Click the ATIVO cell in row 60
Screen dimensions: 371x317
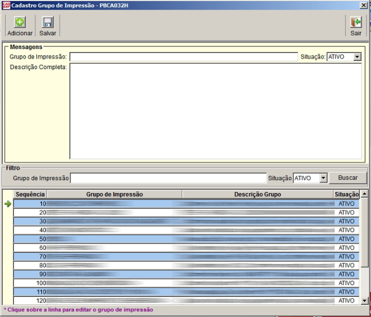point(346,248)
